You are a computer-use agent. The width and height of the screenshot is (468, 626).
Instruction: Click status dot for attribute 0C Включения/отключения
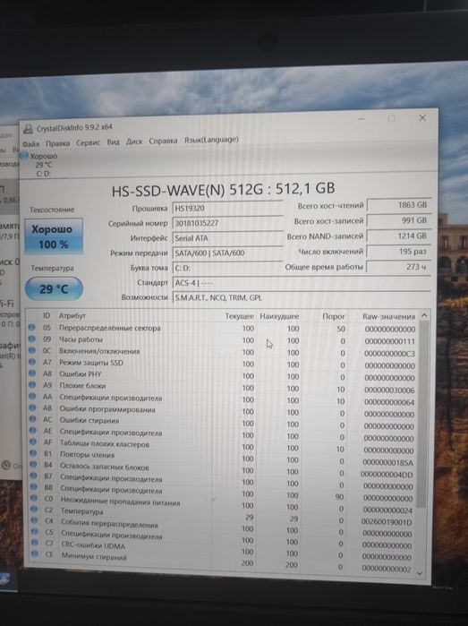[x=32, y=350]
